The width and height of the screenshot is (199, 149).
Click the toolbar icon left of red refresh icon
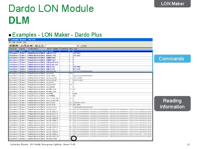tap(22, 46)
